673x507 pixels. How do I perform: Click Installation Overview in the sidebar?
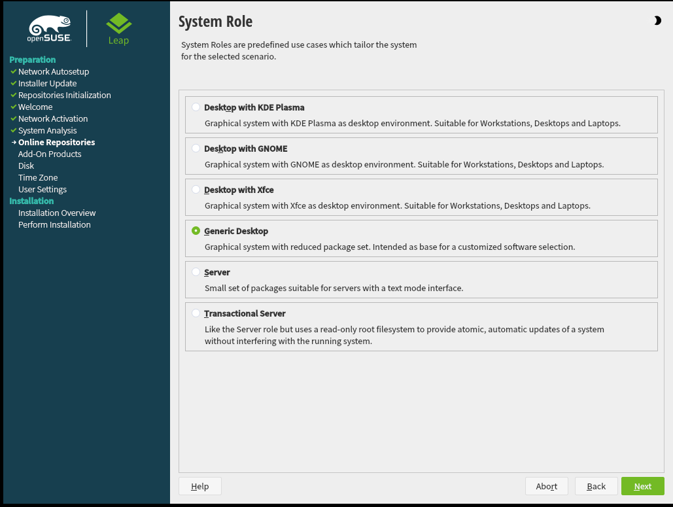point(57,213)
